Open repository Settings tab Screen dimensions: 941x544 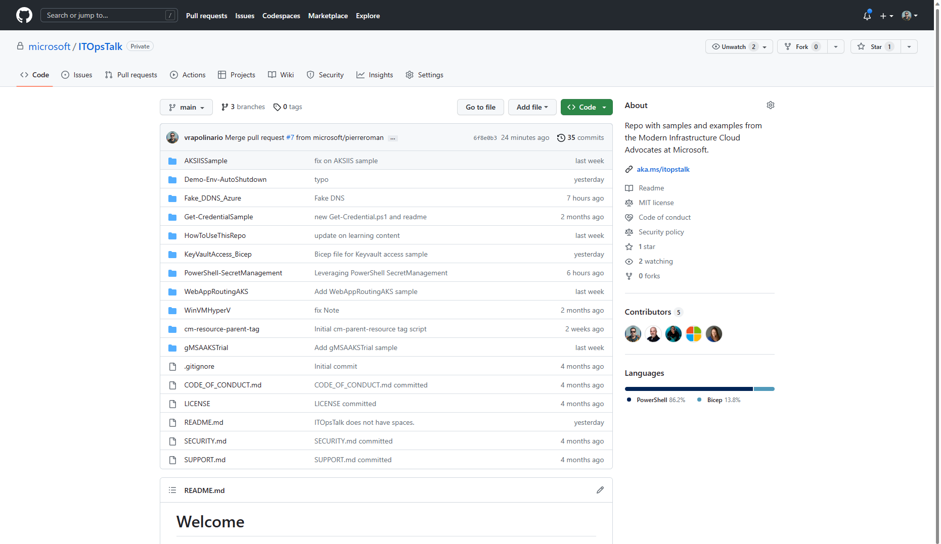point(425,75)
